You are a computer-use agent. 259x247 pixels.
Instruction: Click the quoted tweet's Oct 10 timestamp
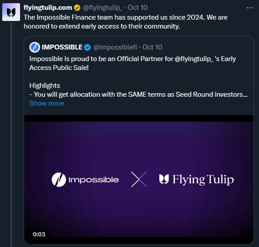click(152, 47)
